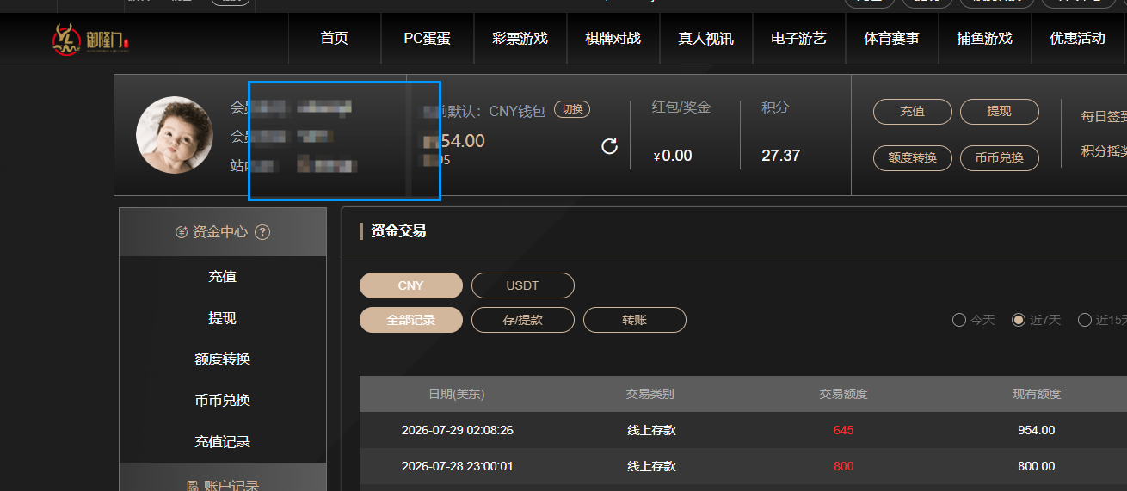Click the 额度转换 button in account panel
This screenshot has height=491, width=1127.
(x=913, y=158)
